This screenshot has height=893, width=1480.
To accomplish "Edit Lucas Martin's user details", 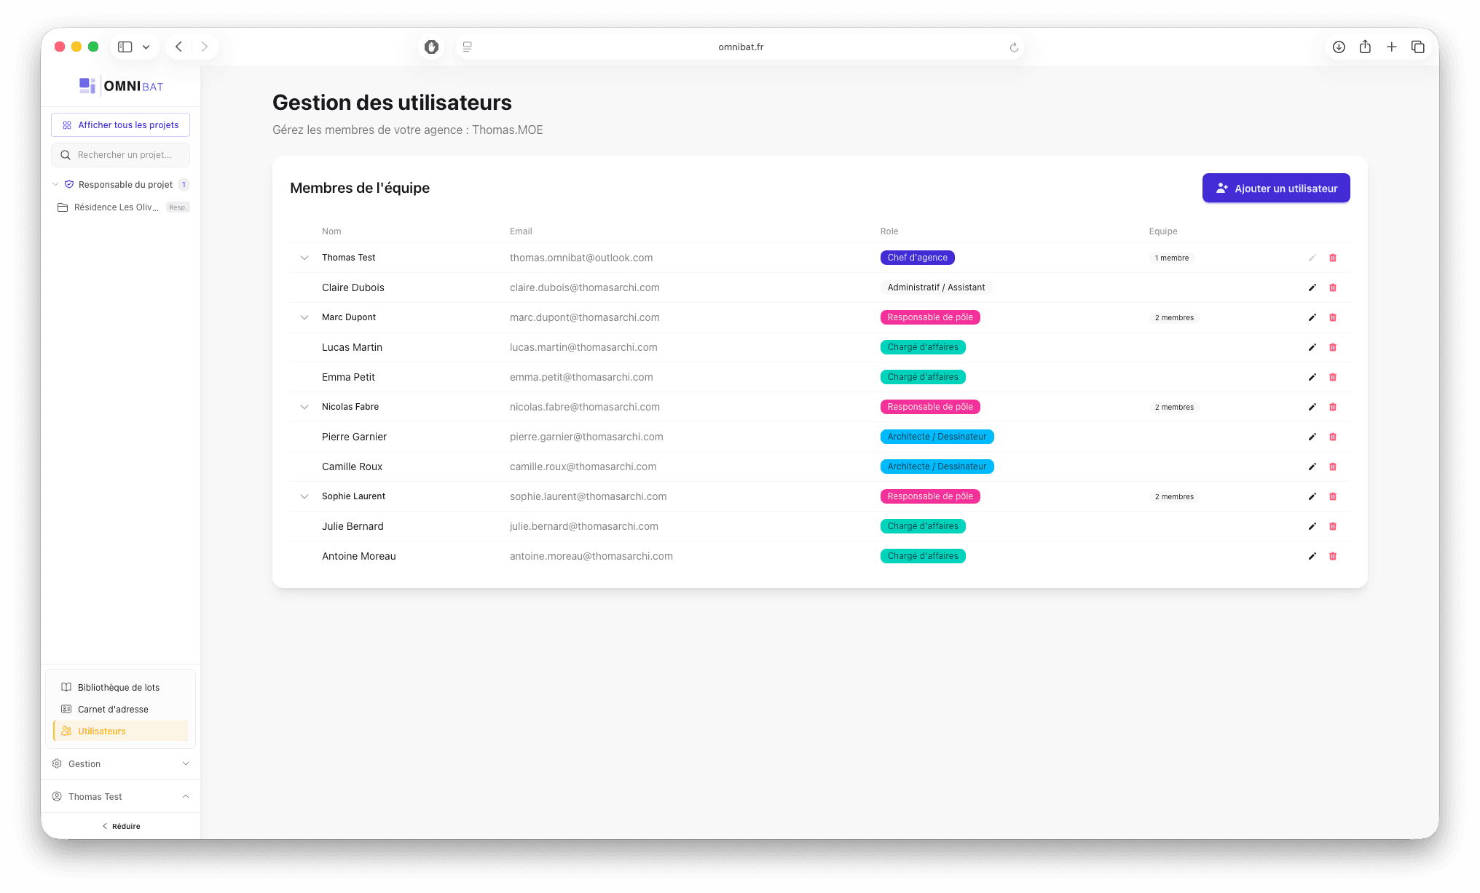I will (x=1312, y=347).
